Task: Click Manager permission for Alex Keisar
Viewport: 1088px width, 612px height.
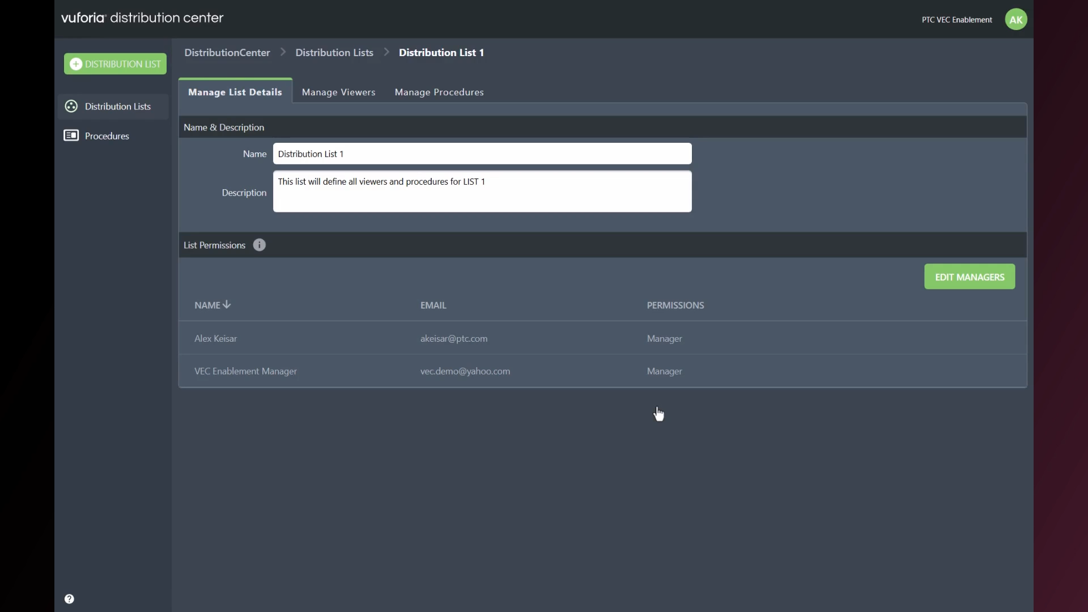Action: [664, 338]
